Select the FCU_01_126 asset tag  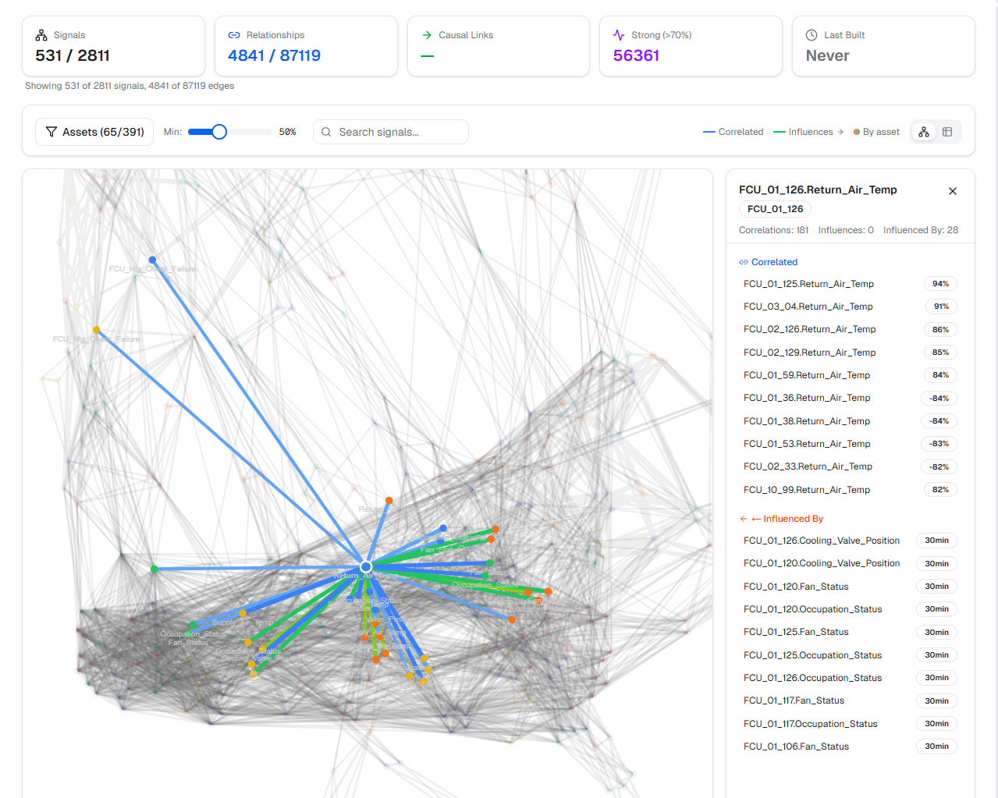pos(775,209)
